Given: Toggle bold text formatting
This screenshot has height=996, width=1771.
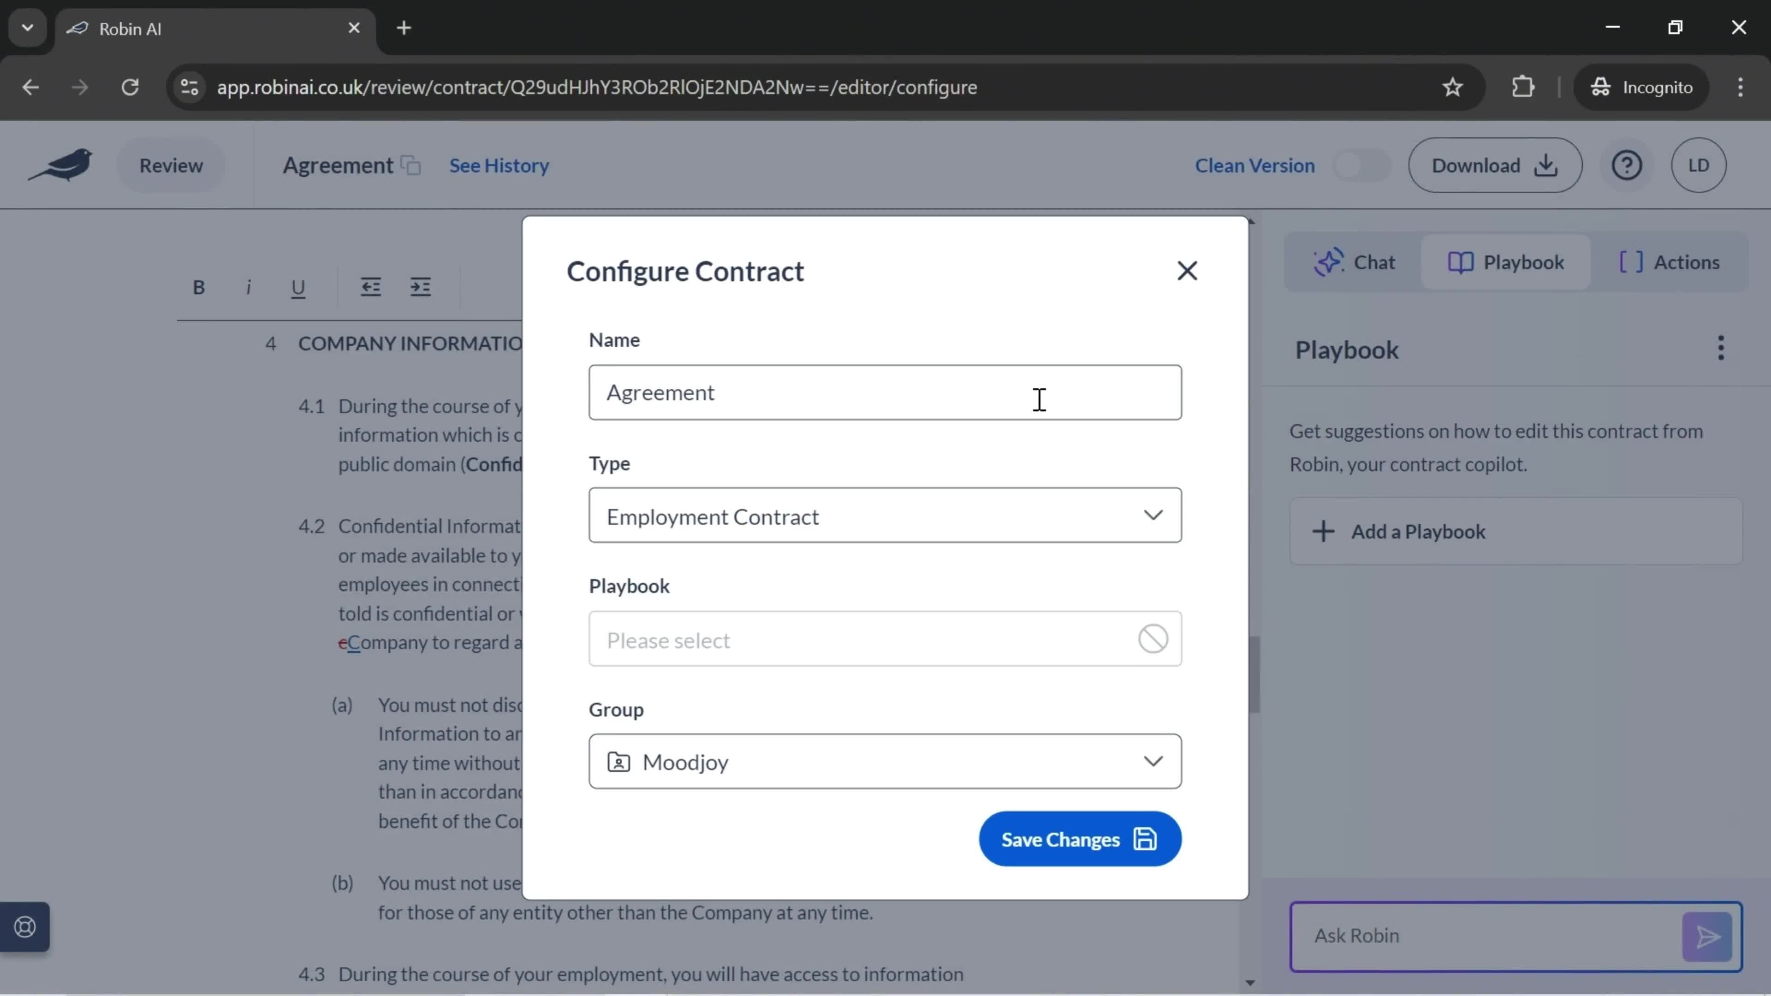Looking at the screenshot, I should pos(198,286).
